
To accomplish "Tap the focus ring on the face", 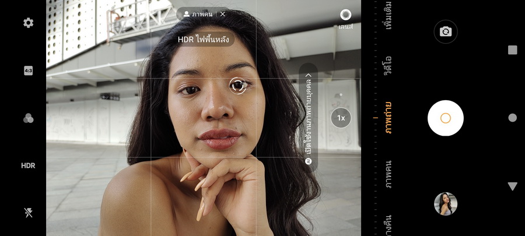I will point(238,86).
